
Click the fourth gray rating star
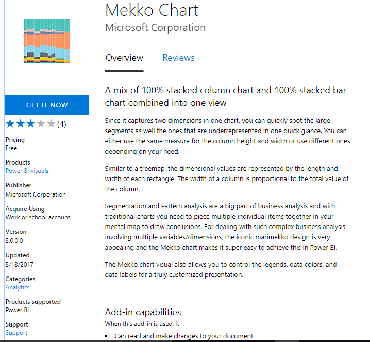click(41, 124)
